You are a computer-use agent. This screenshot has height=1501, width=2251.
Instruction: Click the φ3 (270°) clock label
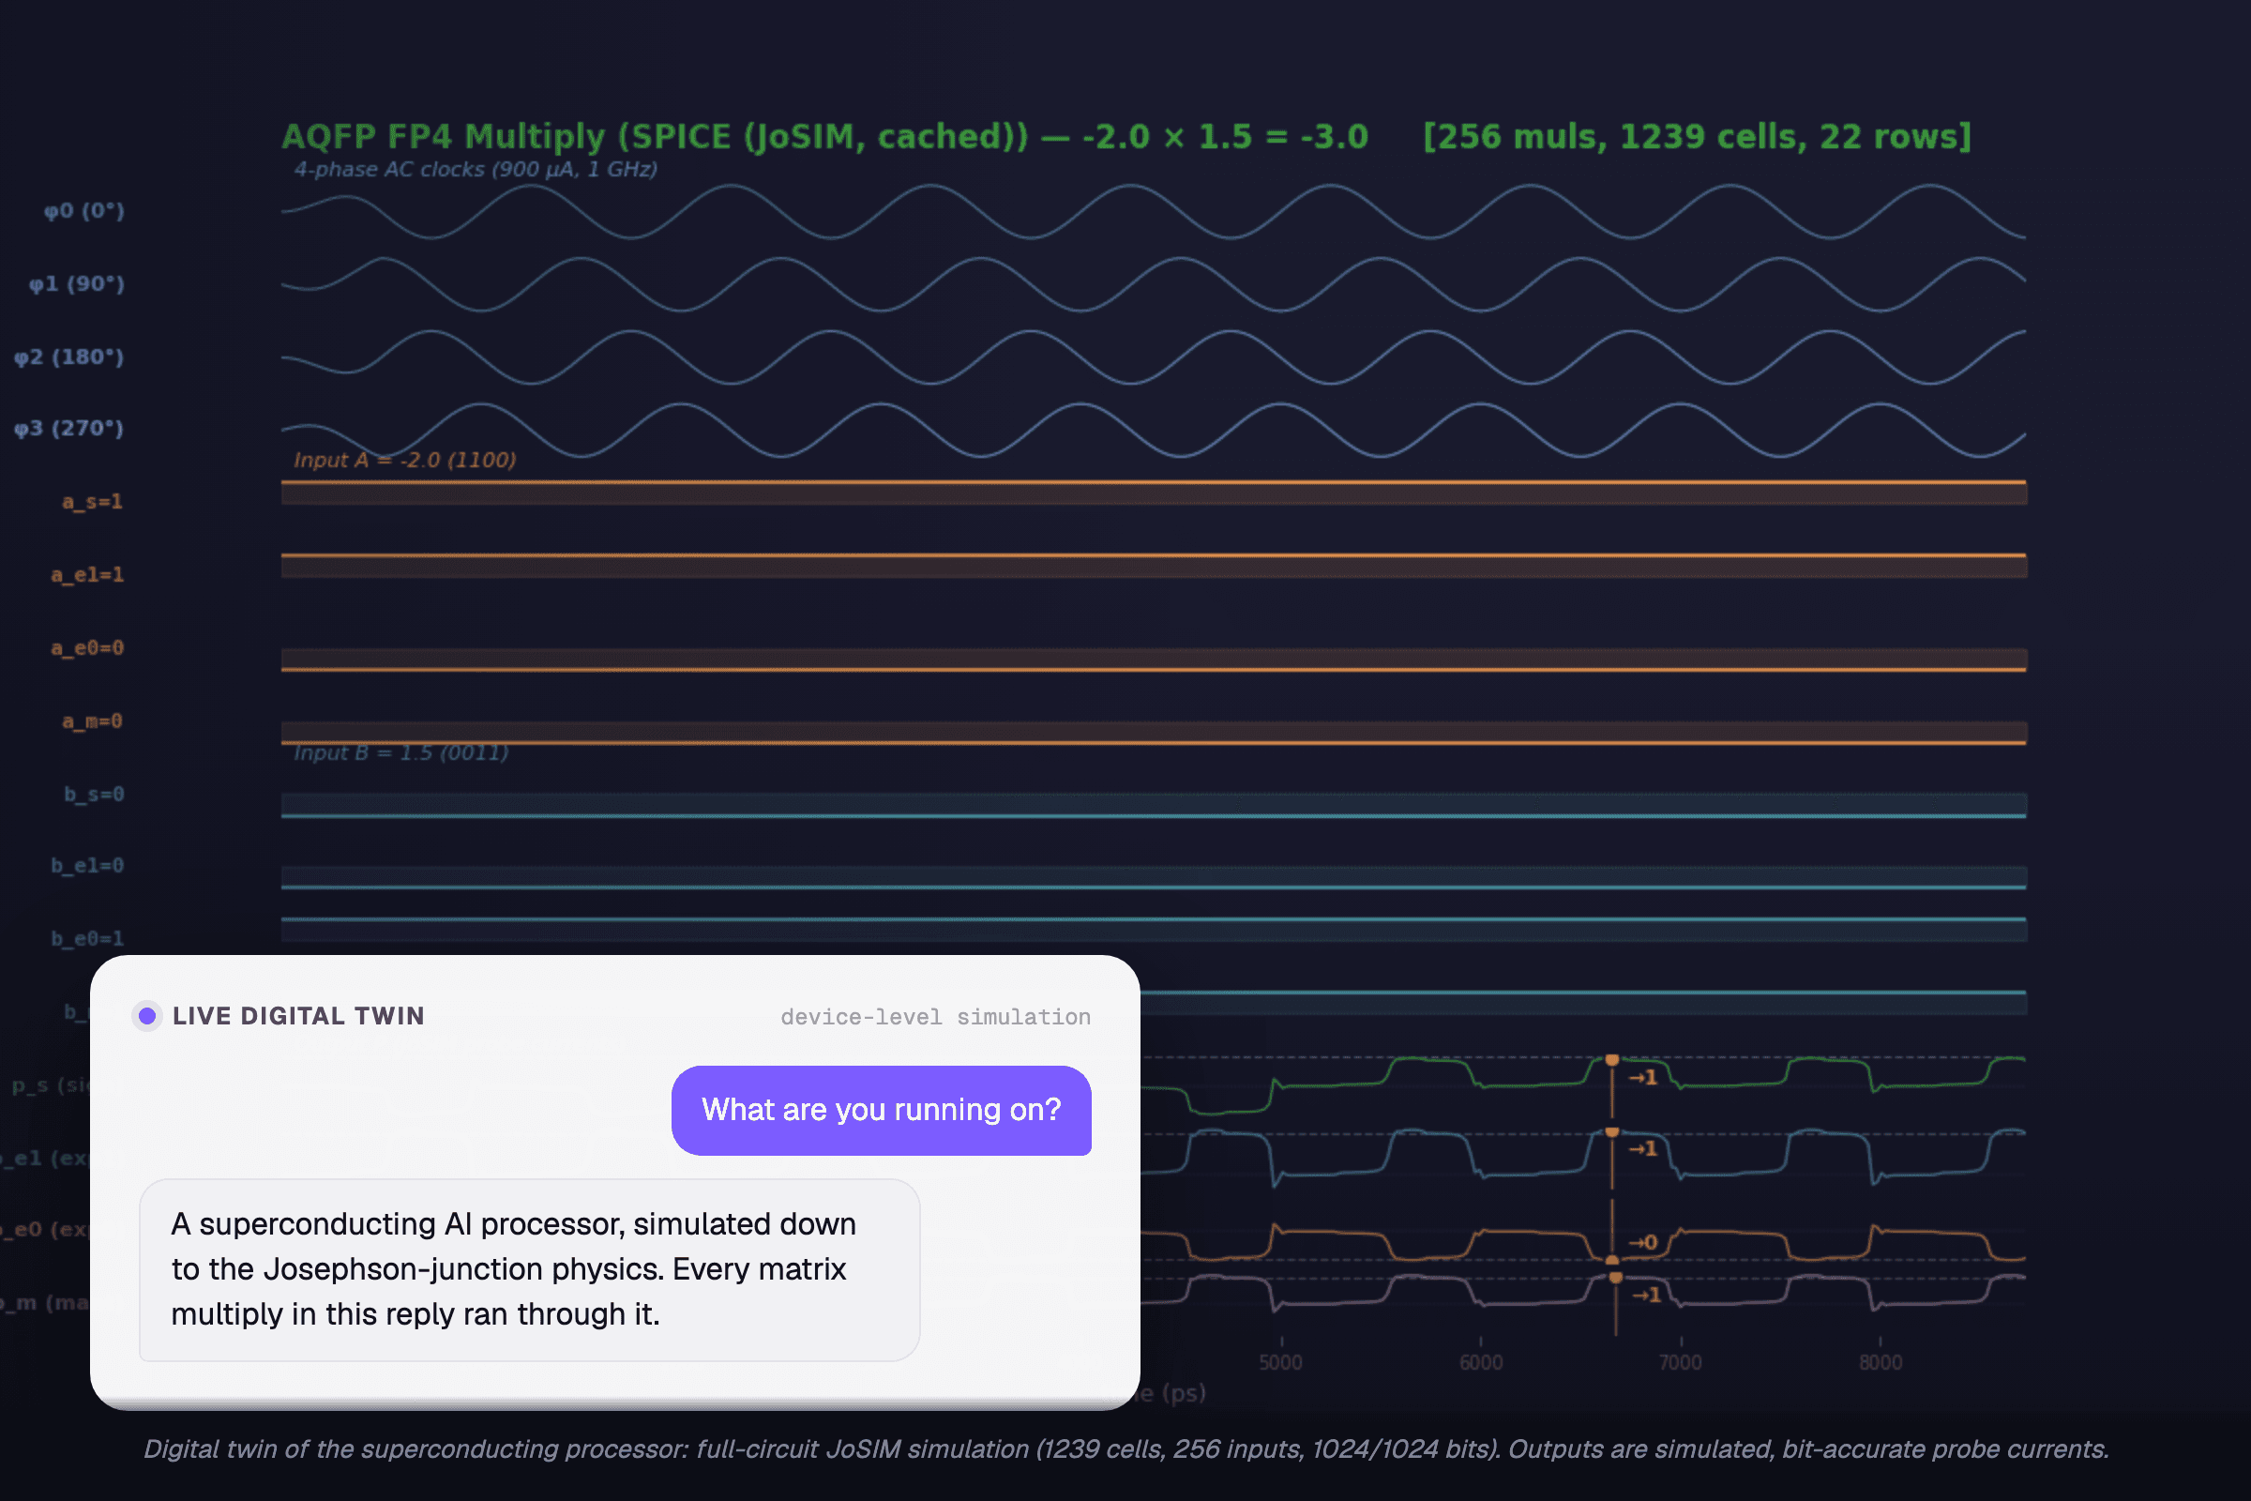tap(68, 428)
